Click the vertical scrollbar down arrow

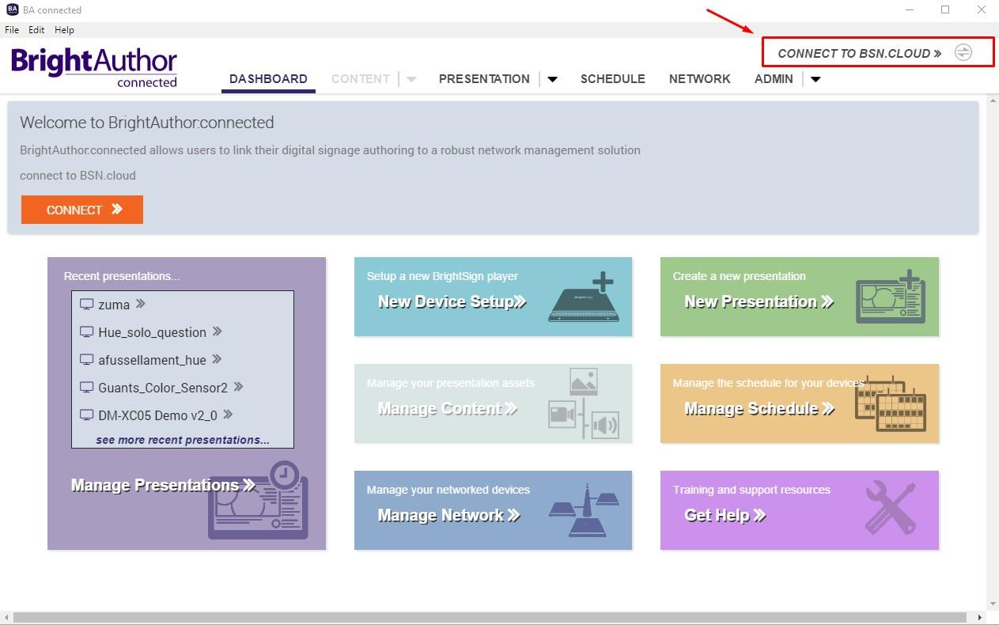pyautogui.click(x=993, y=604)
